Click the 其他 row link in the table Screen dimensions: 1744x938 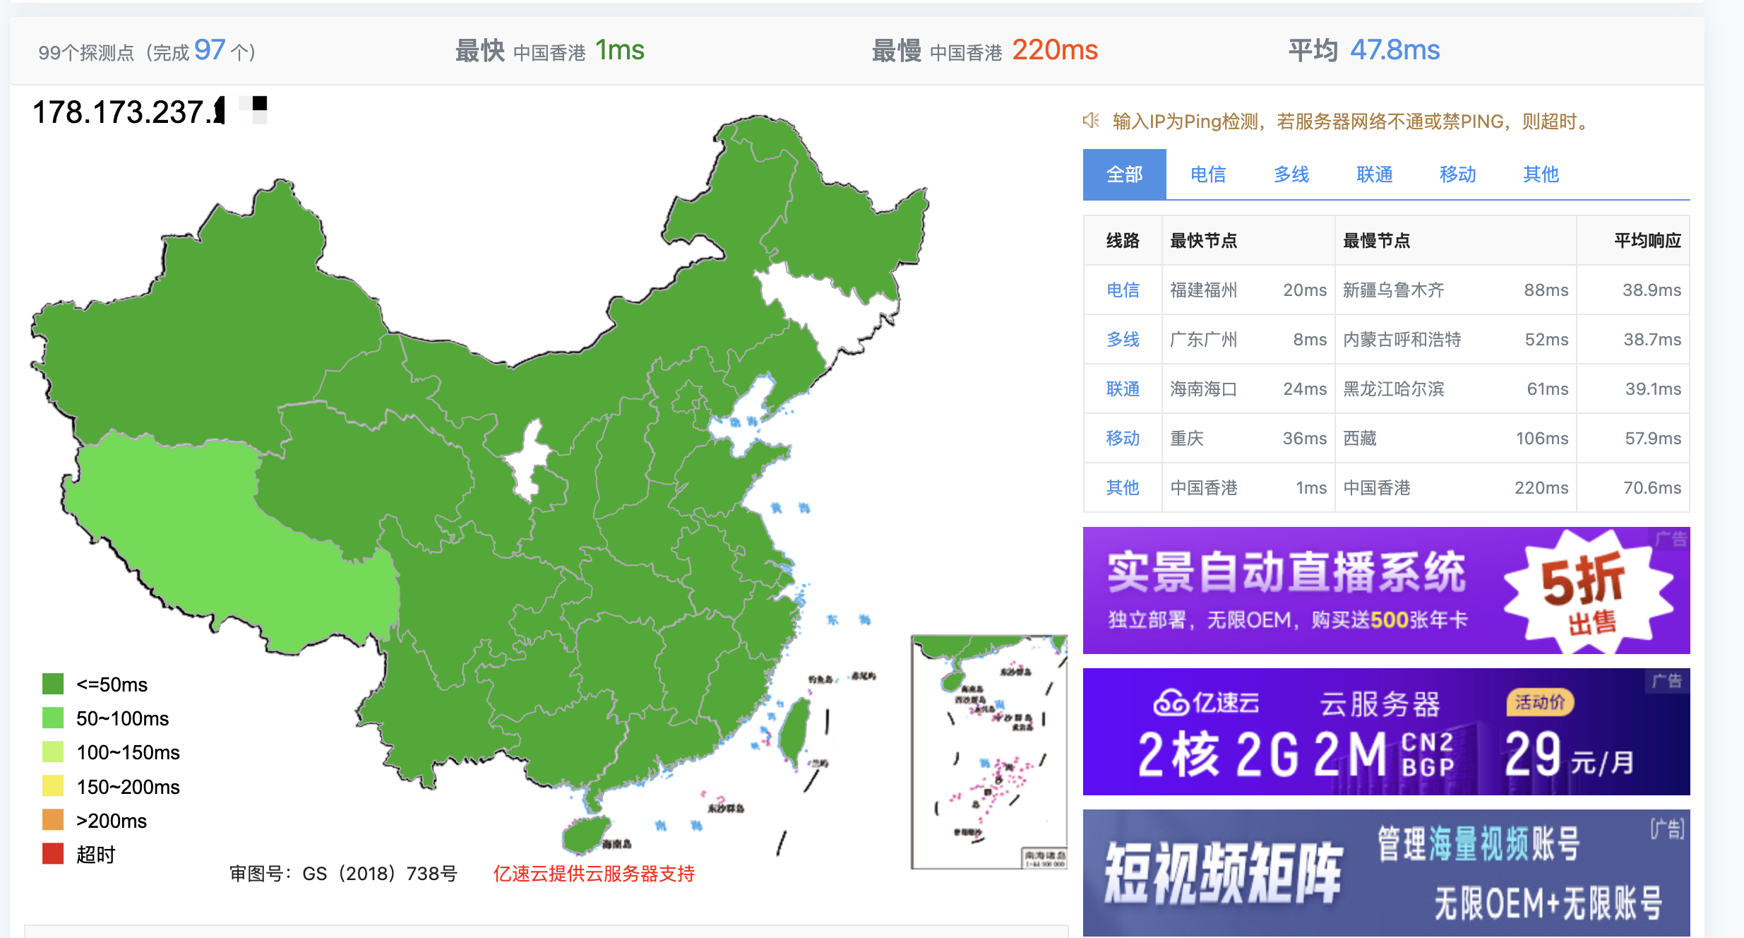[x=1123, y=488]
